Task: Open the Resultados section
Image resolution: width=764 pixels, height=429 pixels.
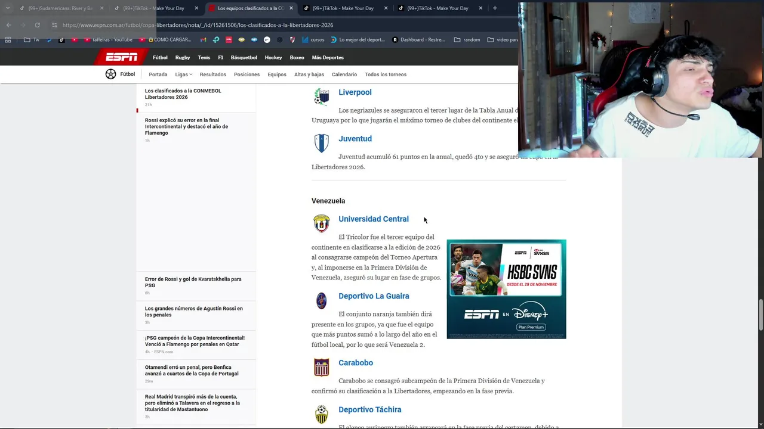Action: click(x=213, y=74)
